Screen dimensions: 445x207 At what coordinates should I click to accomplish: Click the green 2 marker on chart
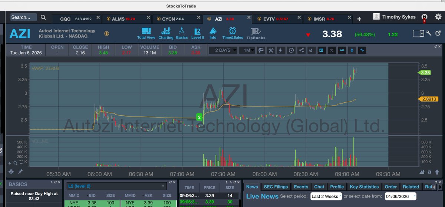tap(199, 117)
